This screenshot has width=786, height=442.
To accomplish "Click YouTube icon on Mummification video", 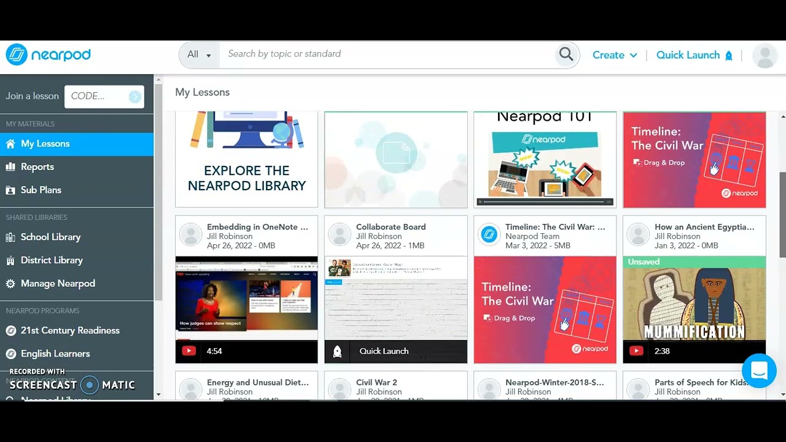I will (x=636, y=351).
